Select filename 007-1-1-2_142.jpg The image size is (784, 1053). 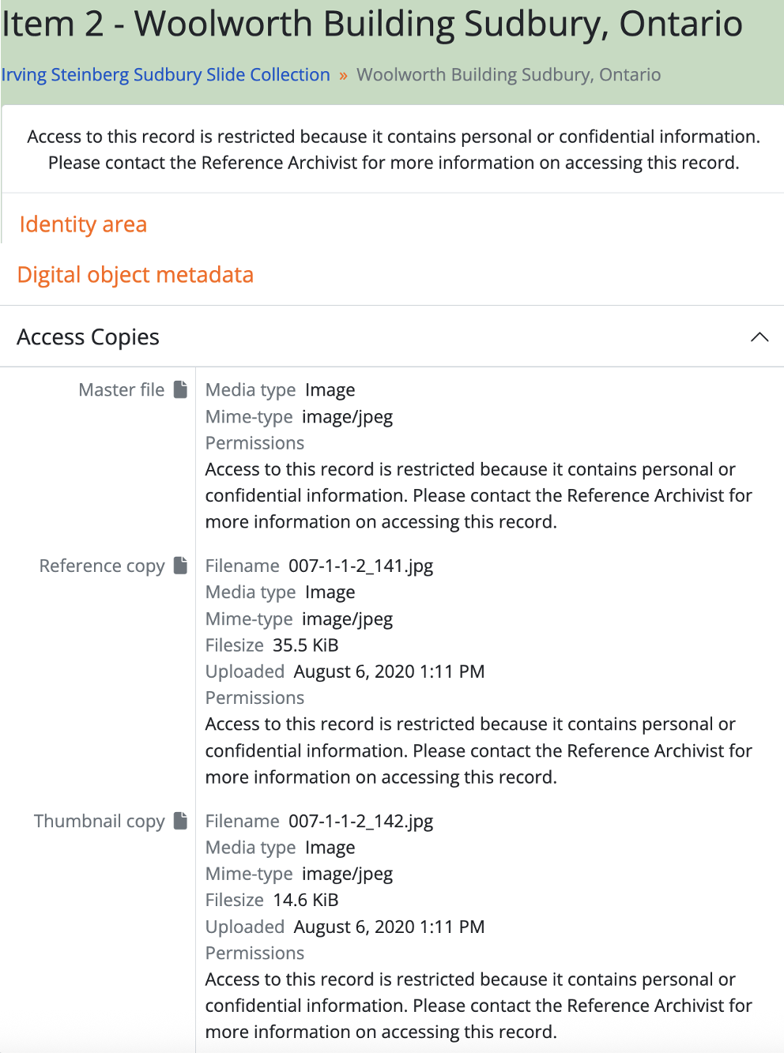[360, 821]
